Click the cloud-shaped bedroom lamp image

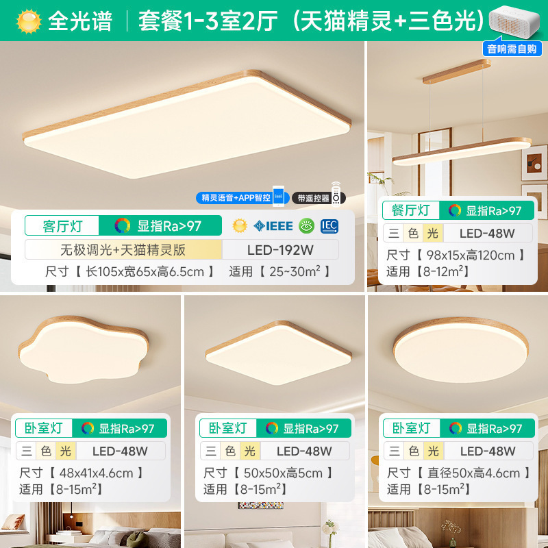pyautogui.click(x=84, y=349)
